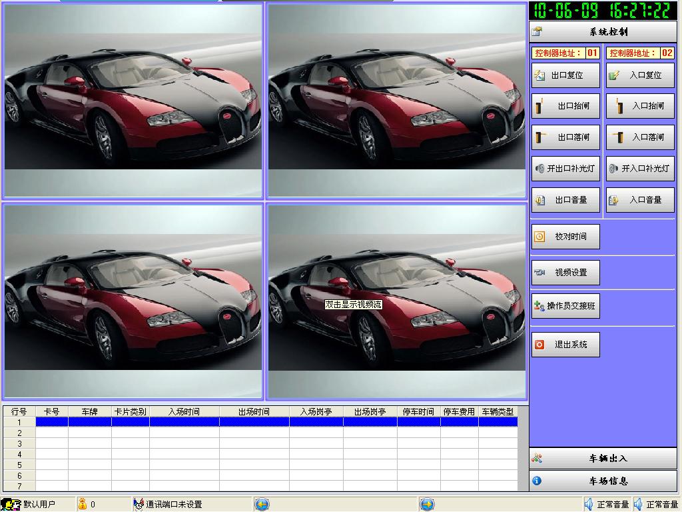
Task: Click the lowered barrier icon on 出口落闸
Action: point(540,137)
